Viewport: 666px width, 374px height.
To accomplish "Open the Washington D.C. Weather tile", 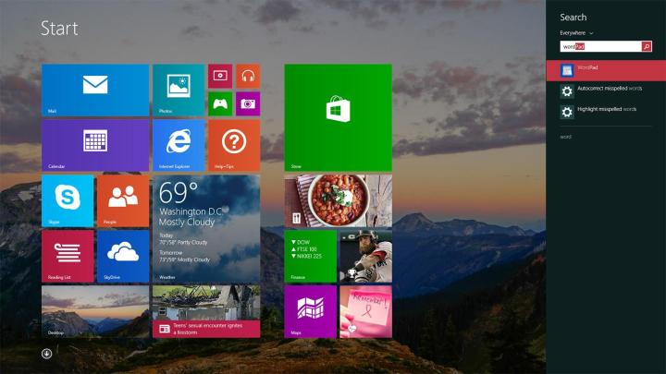I will click(x=205, y=228).
